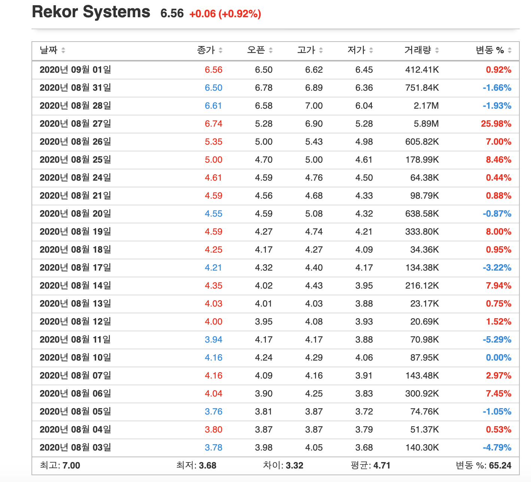Click the 고가 column header label
The image size is (531, 482).
pos(306,50)
